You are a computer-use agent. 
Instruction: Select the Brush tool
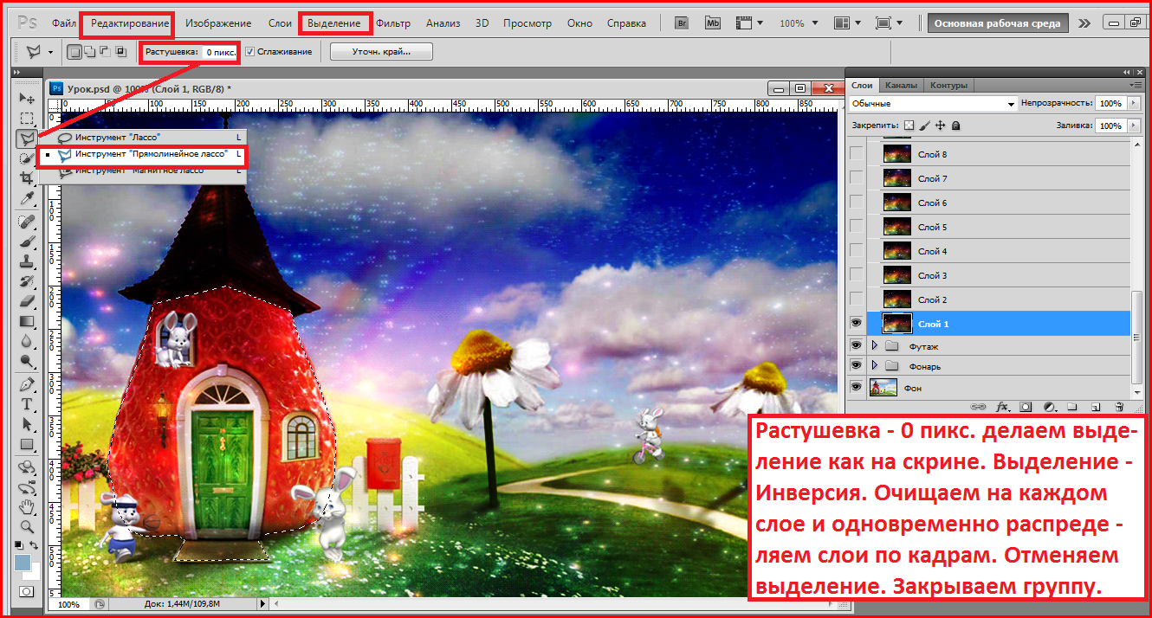[x=27, y=241]
